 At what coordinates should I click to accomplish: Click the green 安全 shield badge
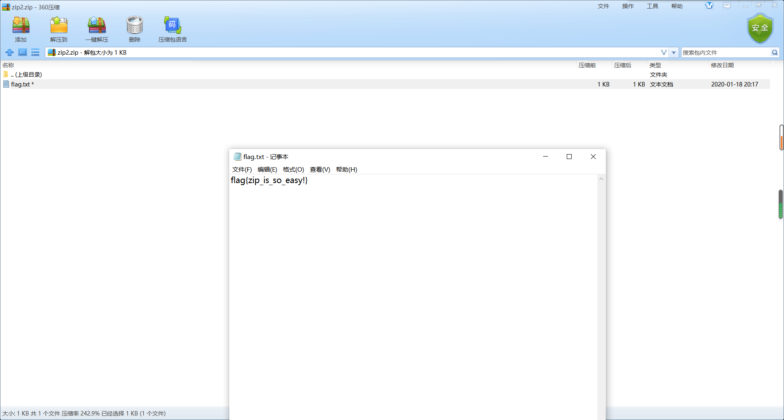(760, 28)
